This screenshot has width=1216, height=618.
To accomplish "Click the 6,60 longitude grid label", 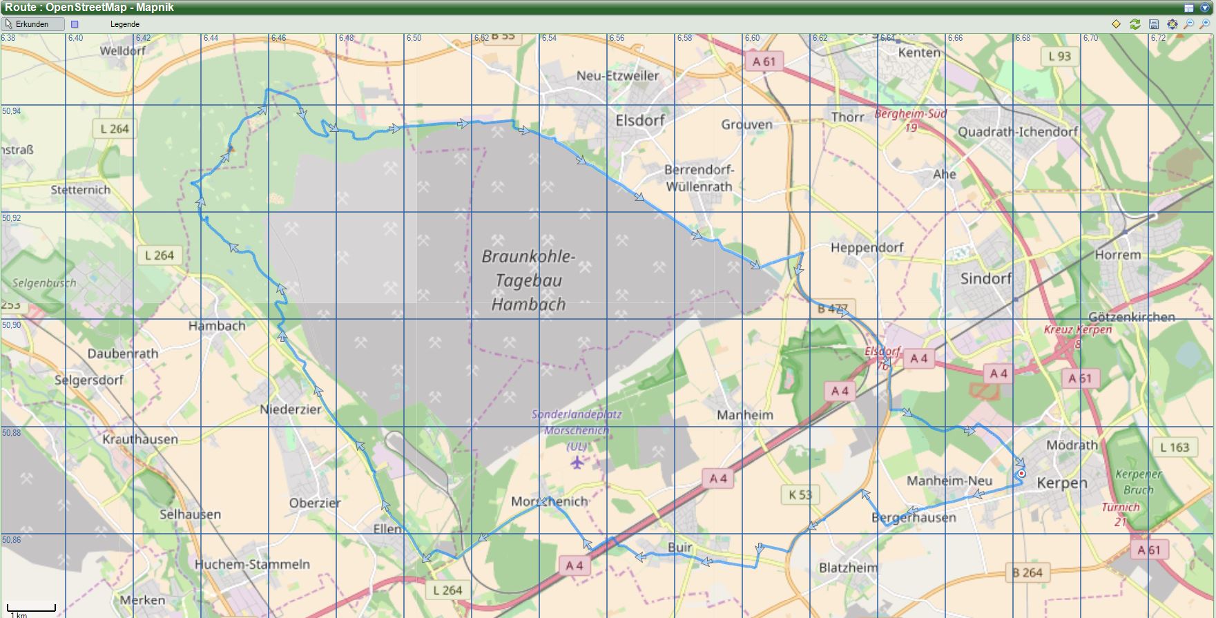I will (752, 38).
